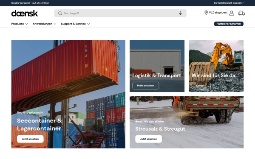Open 'So funktioniert daensk' link
The image size is (255, 159).
229,3
